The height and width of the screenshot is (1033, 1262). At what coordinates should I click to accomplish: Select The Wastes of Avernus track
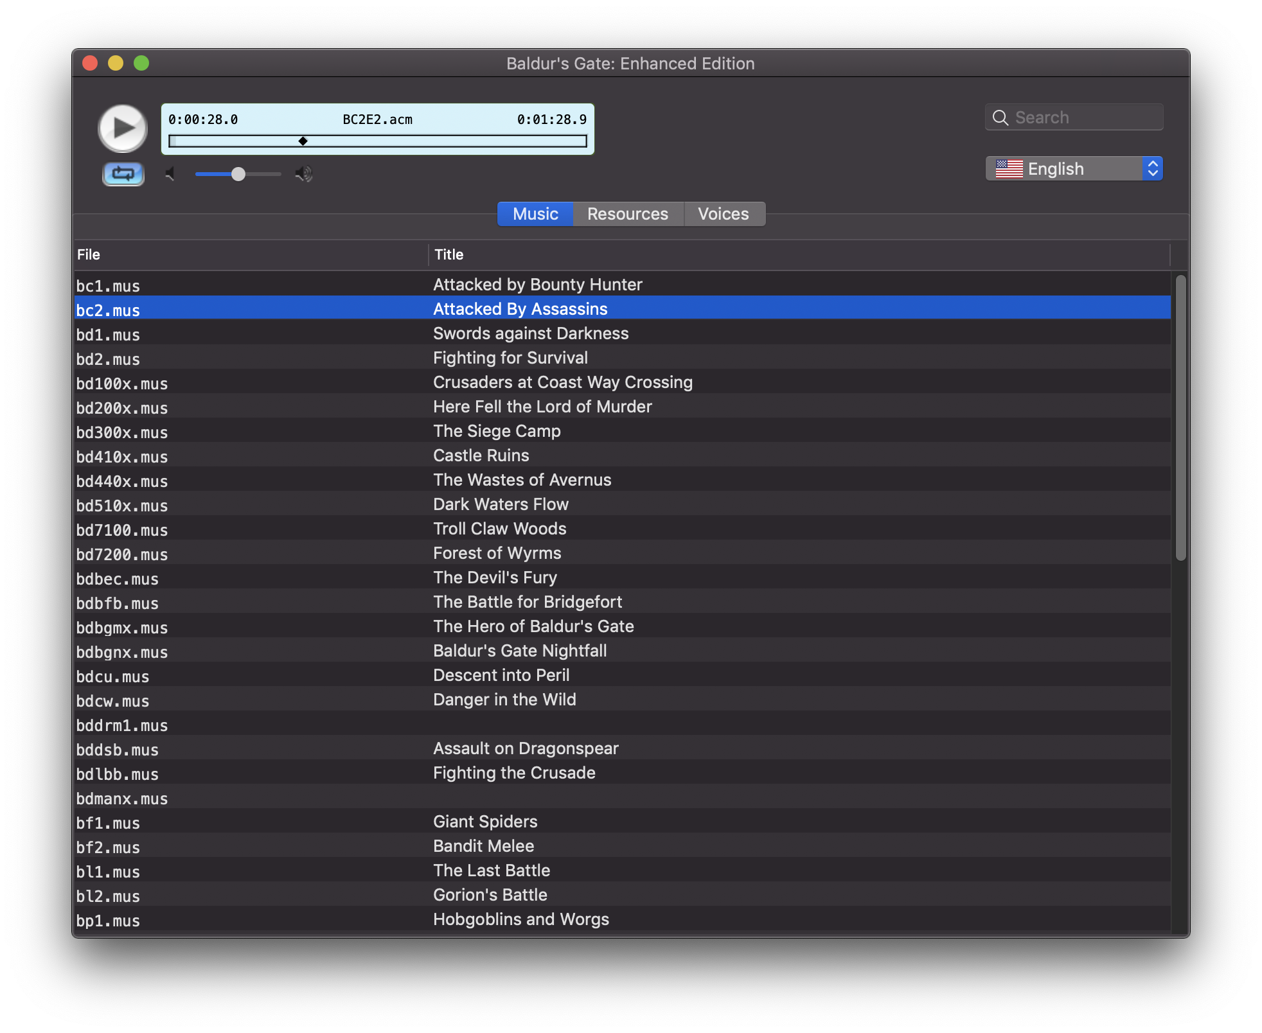pos(622,480)
